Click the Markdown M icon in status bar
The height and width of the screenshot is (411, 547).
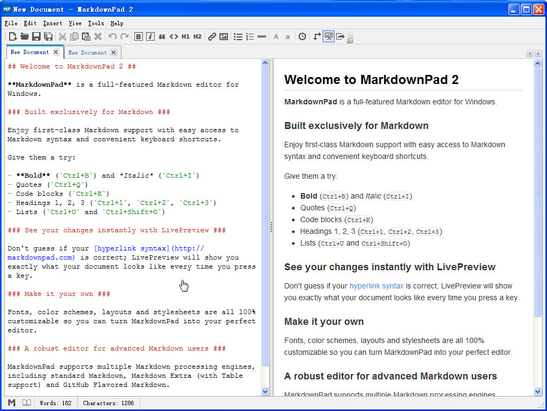(12, 402)
